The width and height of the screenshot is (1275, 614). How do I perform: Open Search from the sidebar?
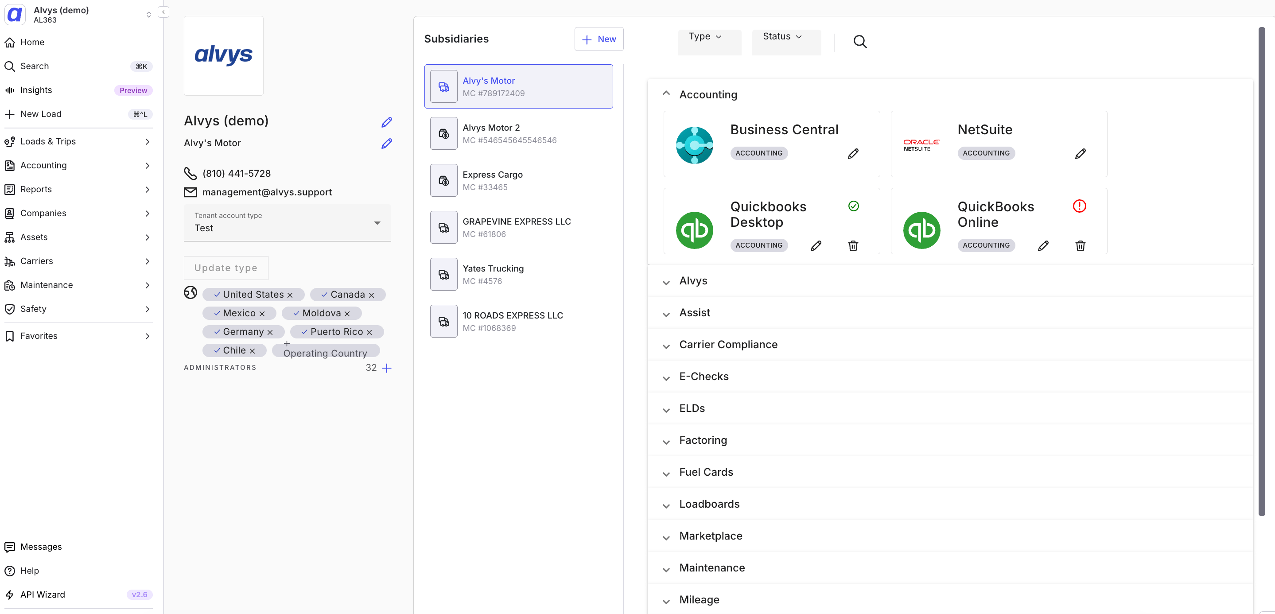click(78, 66)
